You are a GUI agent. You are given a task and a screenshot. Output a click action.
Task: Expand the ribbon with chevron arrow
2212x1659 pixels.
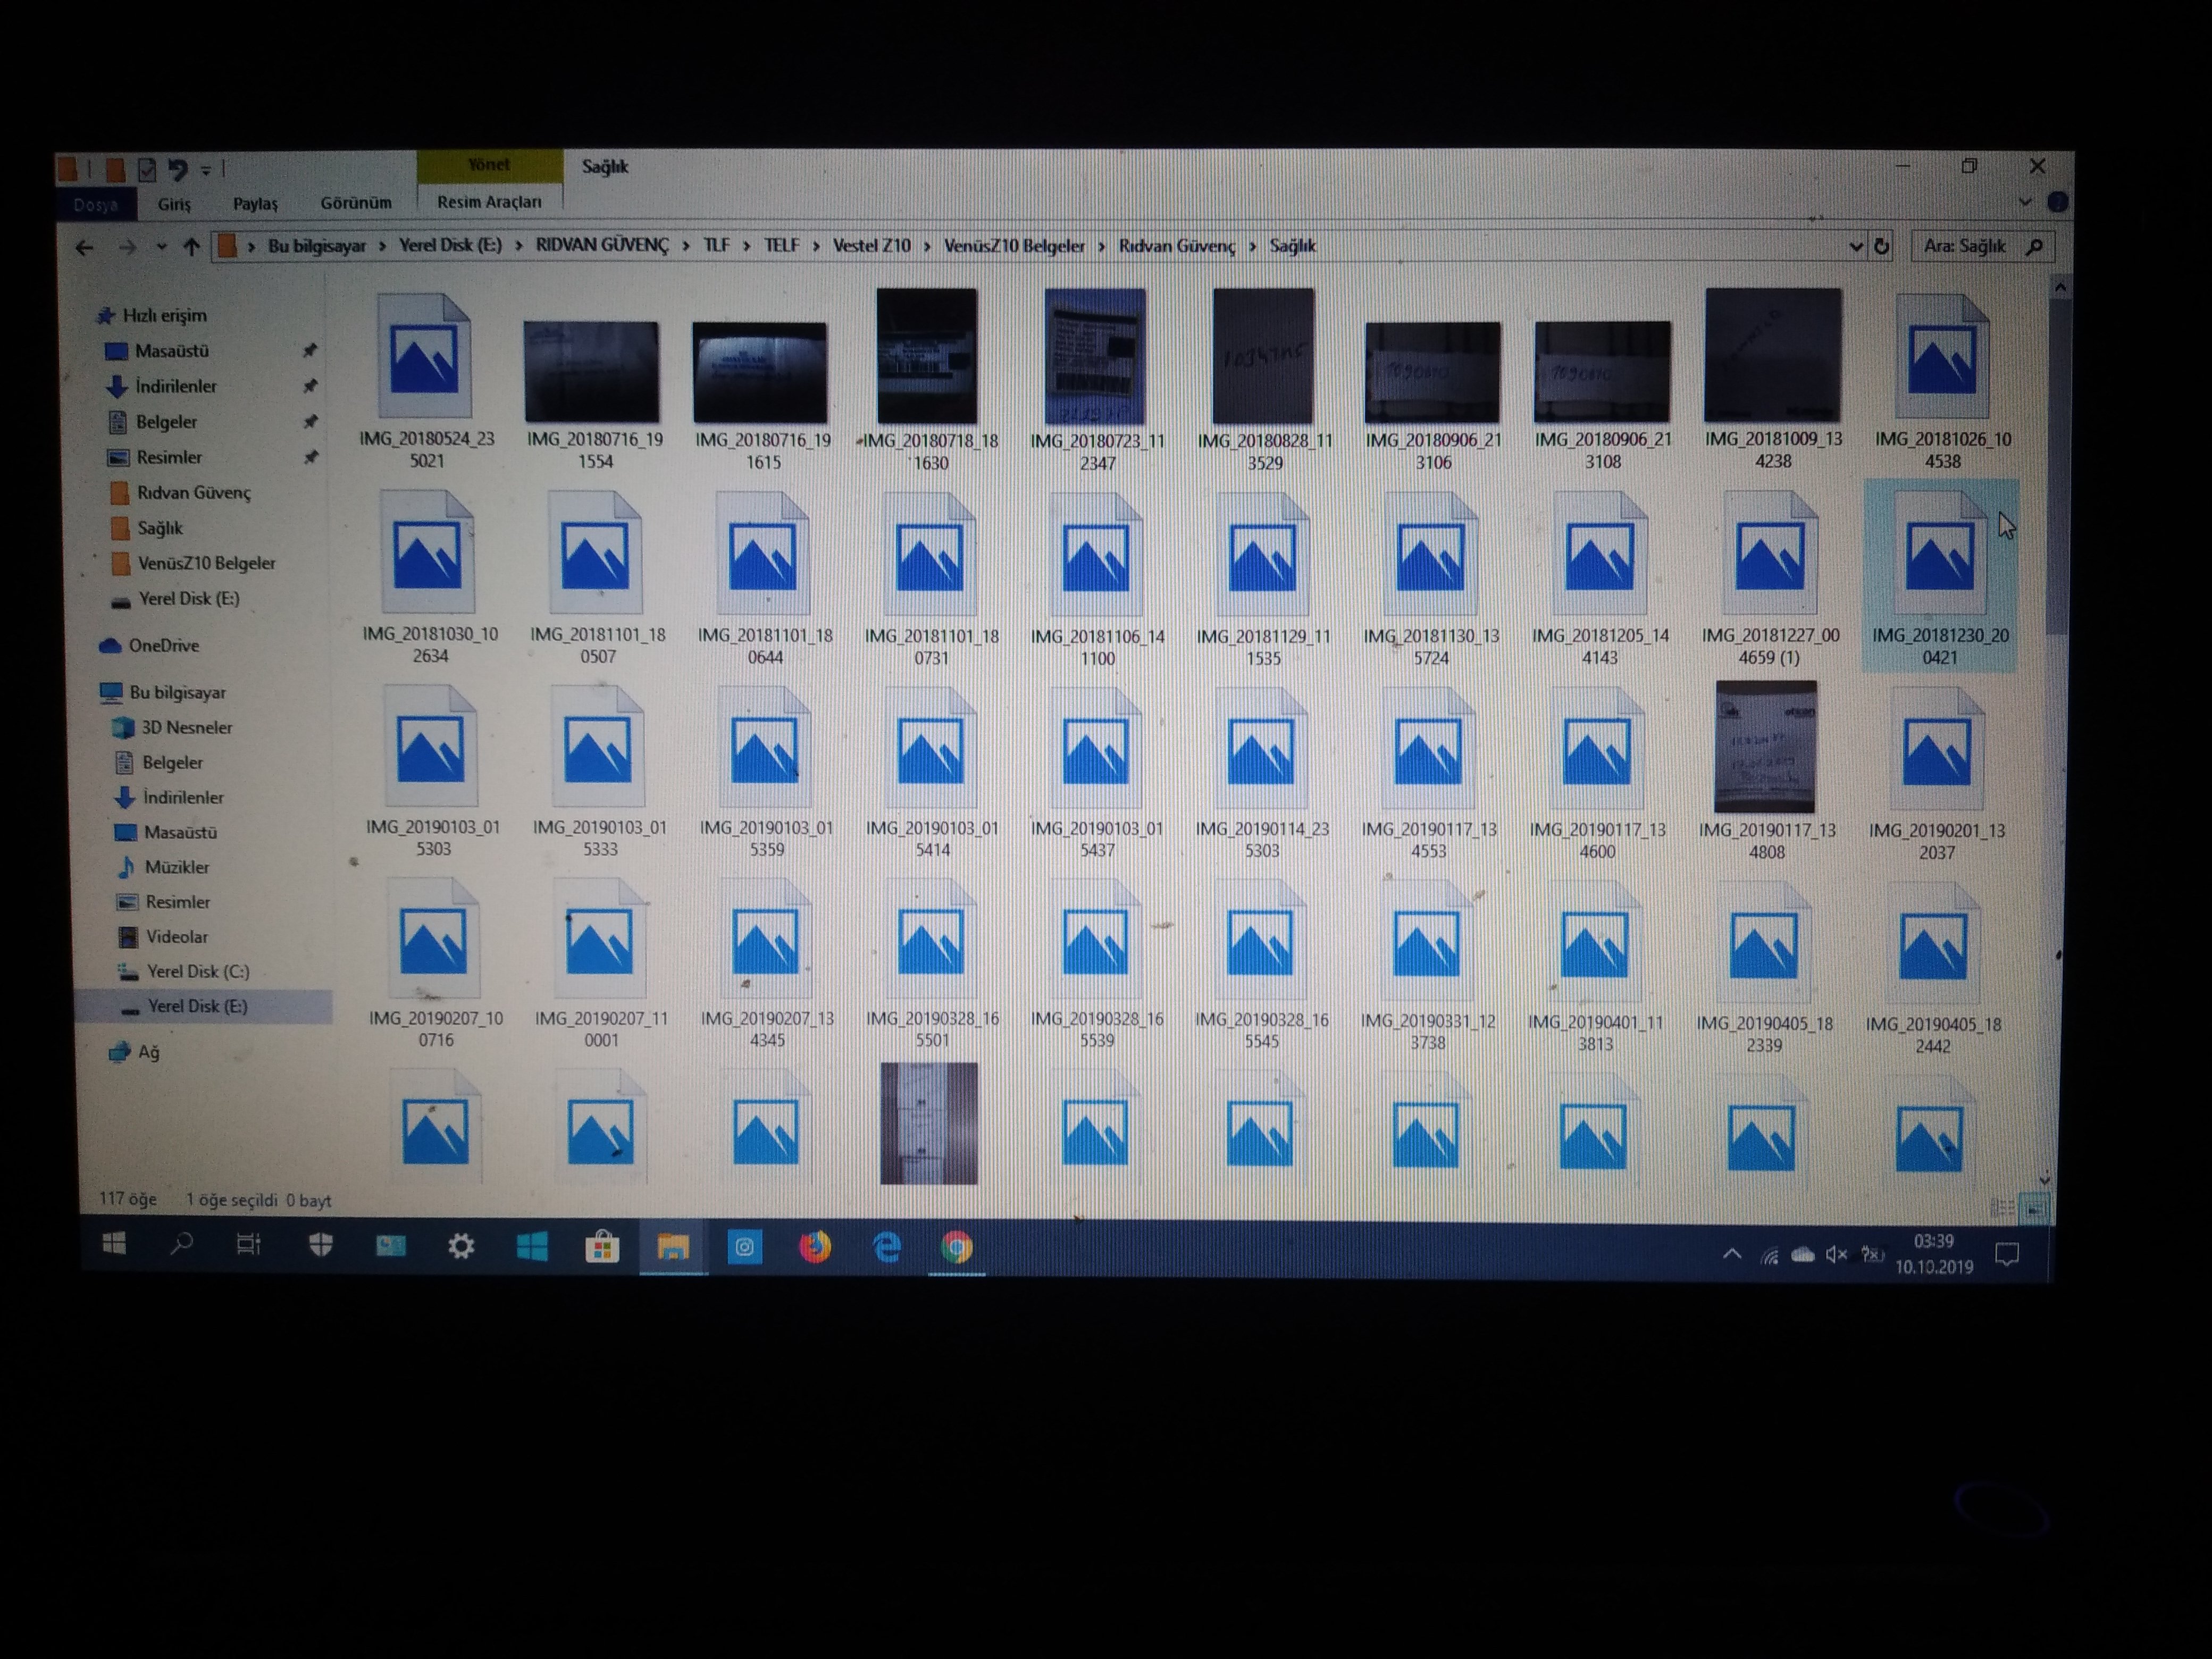click(x=2025, y=202)
